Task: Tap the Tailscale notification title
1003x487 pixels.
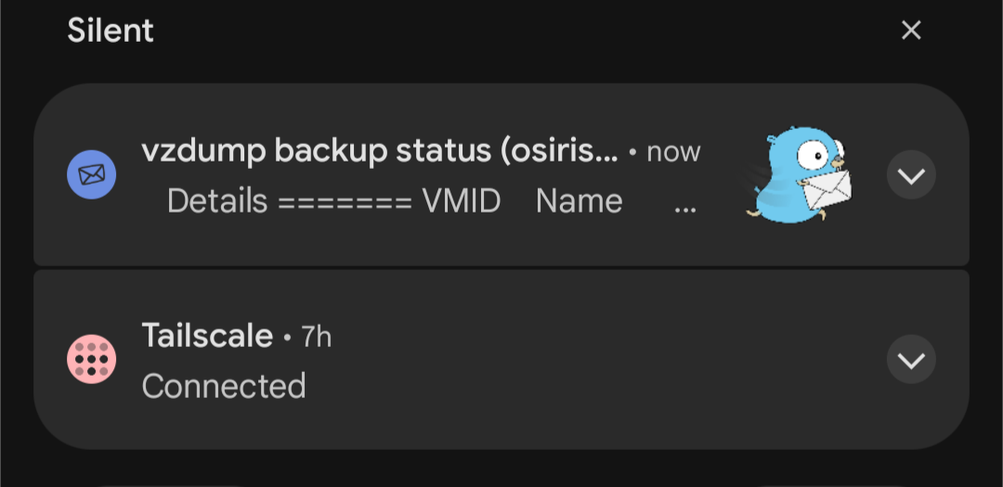Action: (207, 336)
